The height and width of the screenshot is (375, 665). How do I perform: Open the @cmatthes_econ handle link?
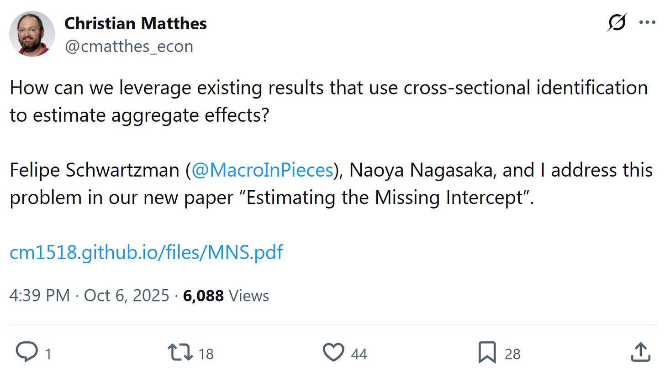[129, 47]
